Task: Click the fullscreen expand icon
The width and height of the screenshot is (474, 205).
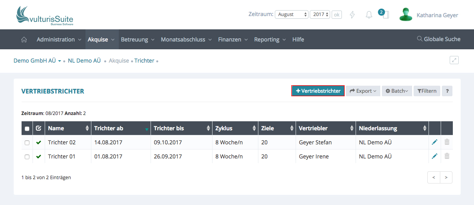Action: pos(454,60)
